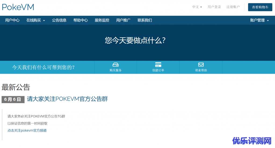Click the hard drive icon for 购买服务
275x148 pixels.
(x=115, y=65)
